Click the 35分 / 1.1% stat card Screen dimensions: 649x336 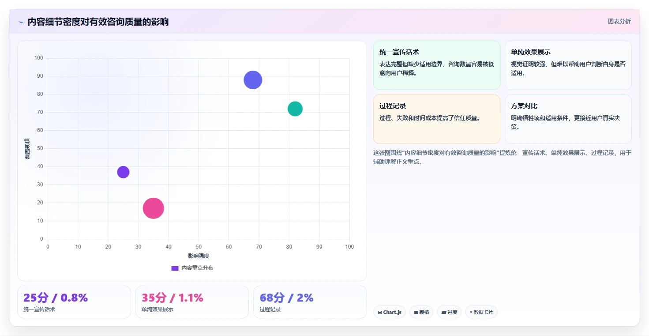(192, 302)
